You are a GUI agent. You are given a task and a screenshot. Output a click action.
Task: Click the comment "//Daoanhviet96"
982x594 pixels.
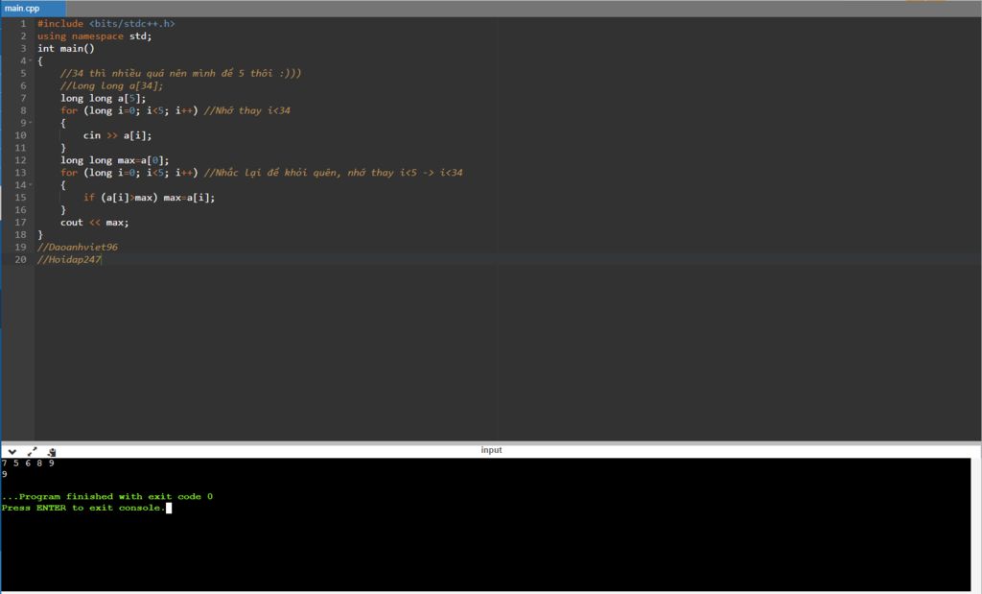tap(77, 247)
